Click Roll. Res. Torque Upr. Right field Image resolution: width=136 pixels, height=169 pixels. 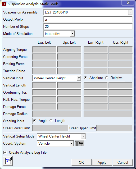[x=121, y=99]
